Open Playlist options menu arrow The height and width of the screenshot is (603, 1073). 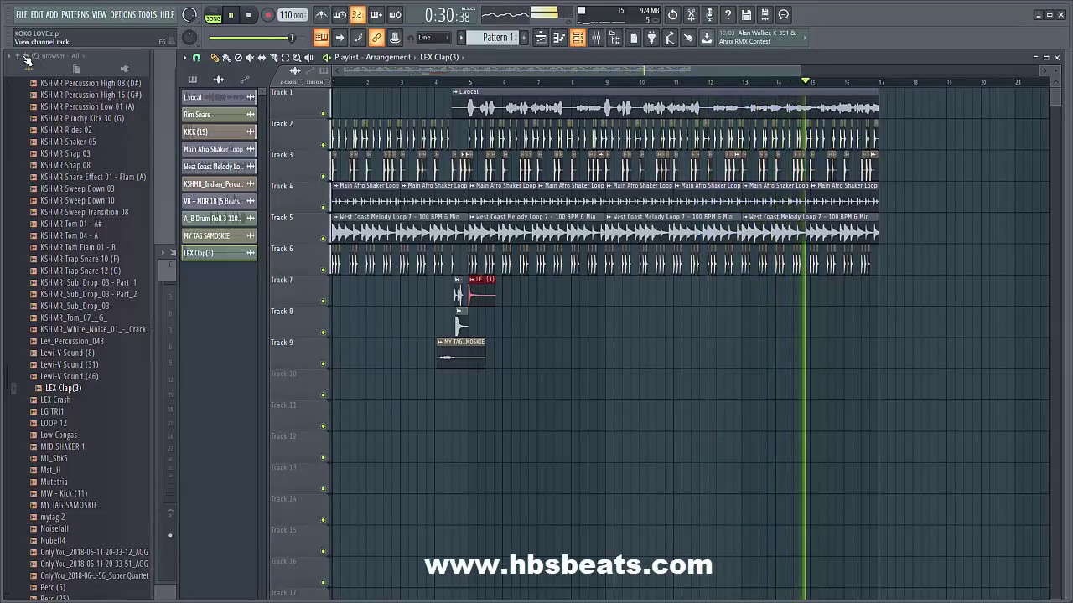coord(185,58)
